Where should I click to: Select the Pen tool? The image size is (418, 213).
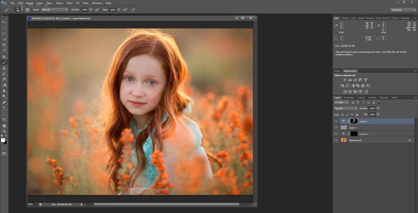pos(4,102)
